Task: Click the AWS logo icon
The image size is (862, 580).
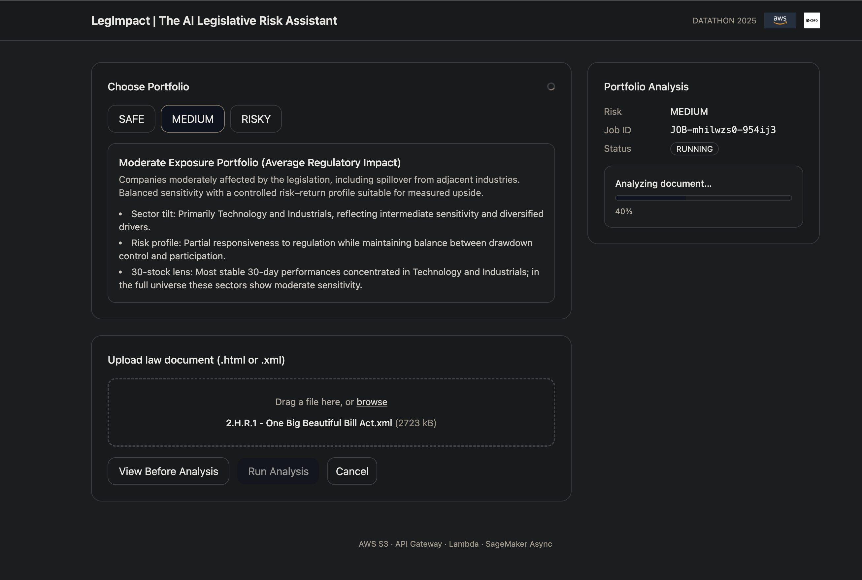Action: (780, 20)
